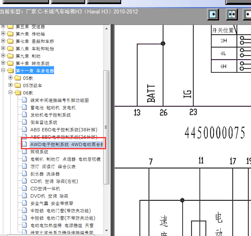Open AWD电子控制系统 4WD电动离合器 document
251x236 pixels.
click(x=66, y=144)
